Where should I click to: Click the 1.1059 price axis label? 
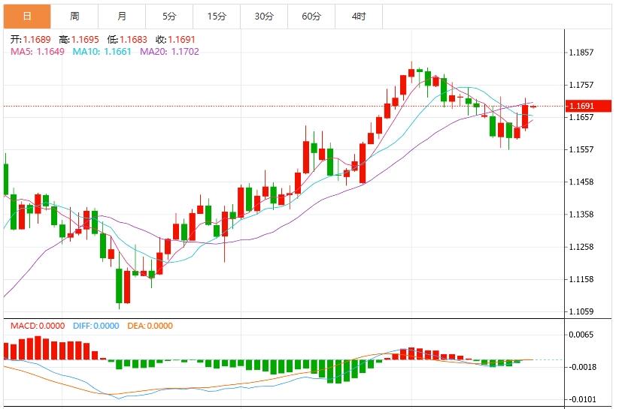[x=582, y=311]
